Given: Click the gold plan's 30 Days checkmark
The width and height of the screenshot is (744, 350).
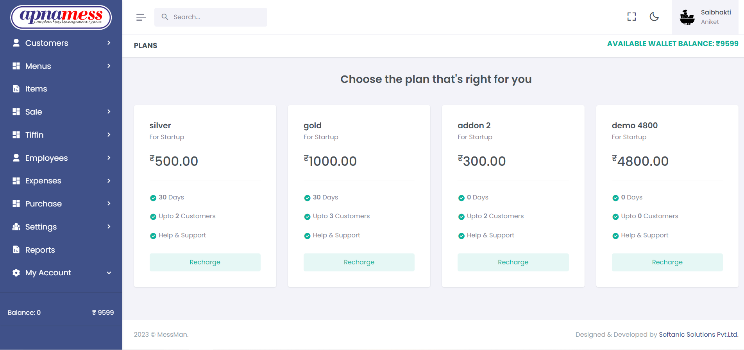Looking at the screenshot, I should coord(307,198).
